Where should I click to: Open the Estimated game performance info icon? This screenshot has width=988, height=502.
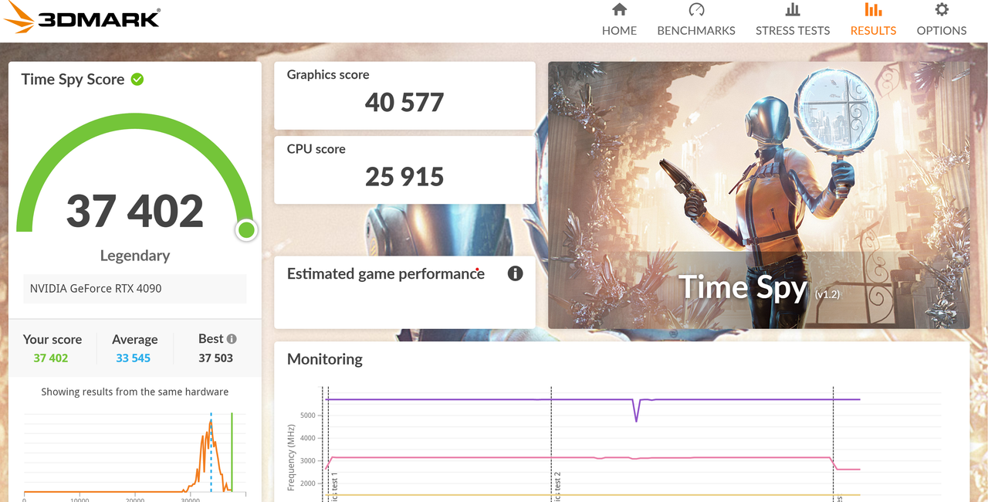coord(516,273)
